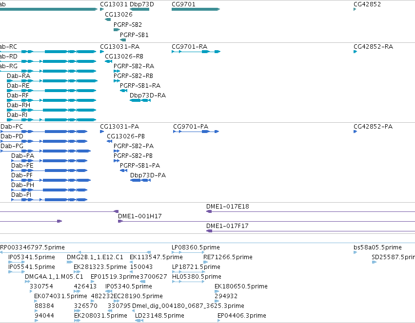Screen dimensions: 415x323
Task: Click EST entry 330754
Action: [x=41, y=286]
